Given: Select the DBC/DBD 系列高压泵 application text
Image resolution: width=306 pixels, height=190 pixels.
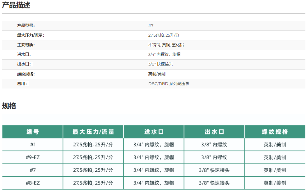Looking at the screenshot, I should 169,84.
